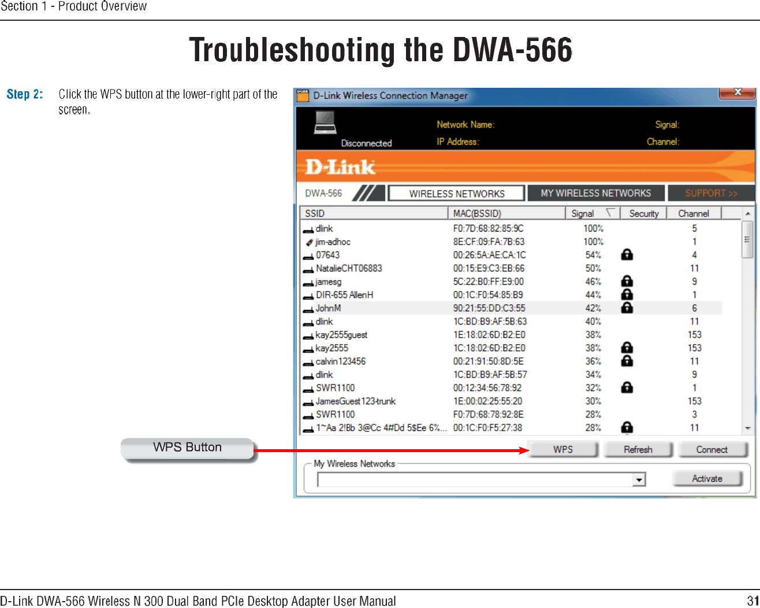Screen dimensions: 760x608
Task: Click the security lock icon for jamesg
Action: pyautogui.click(x=627, y=281)
